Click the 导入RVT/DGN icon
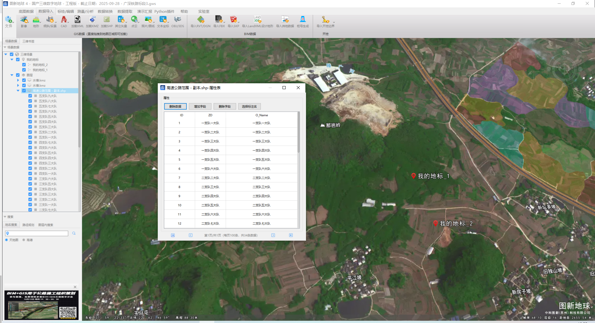The height and width of the screenshot is (323, 595). click(201, 20)
